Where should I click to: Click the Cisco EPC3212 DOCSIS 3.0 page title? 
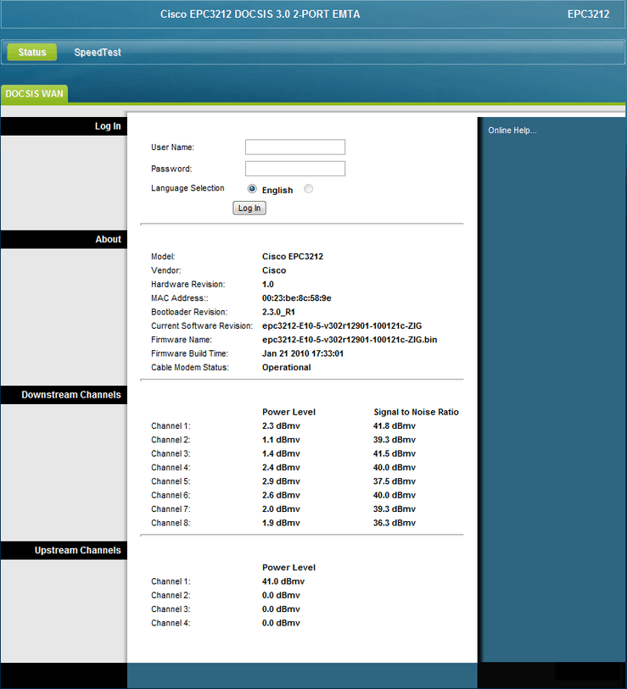[x=260, y=14]
